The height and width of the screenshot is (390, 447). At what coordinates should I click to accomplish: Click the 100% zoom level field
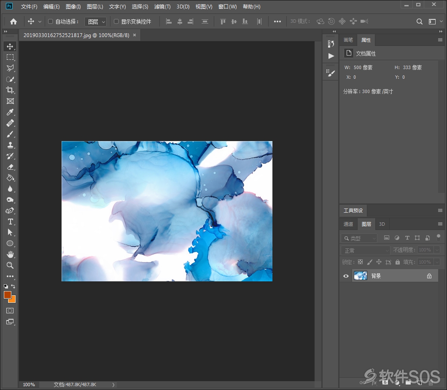(29, 385)
